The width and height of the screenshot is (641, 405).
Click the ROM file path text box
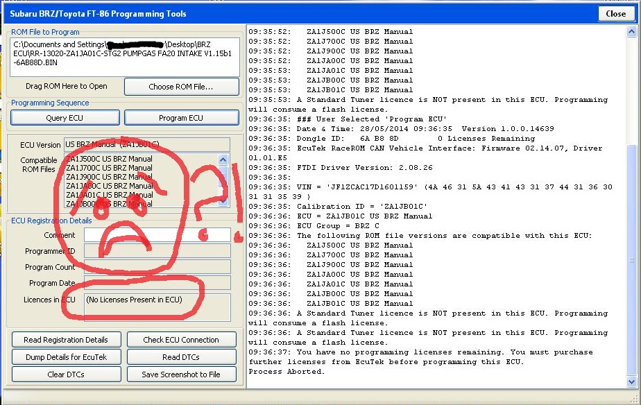(x=125, y=57)
